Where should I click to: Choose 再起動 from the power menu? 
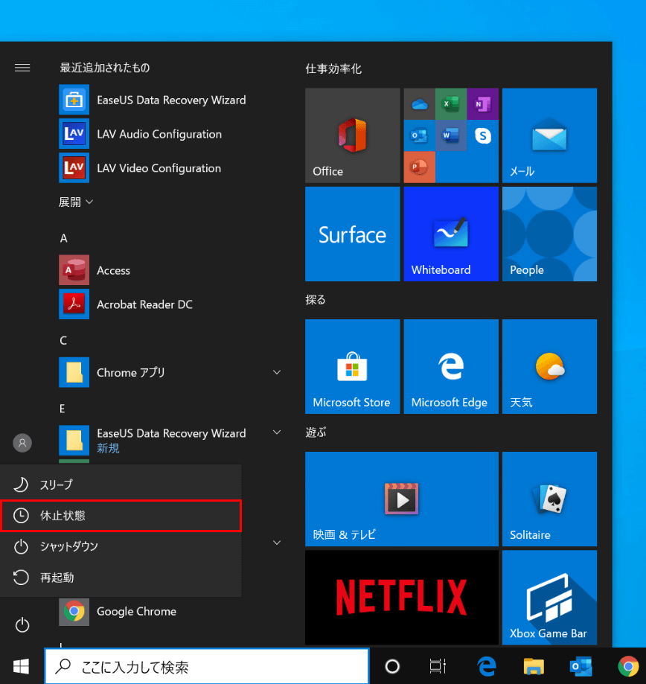121,577
